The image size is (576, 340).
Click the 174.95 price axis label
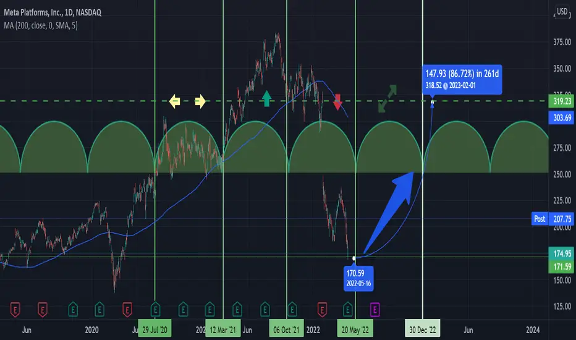[562, 253]
